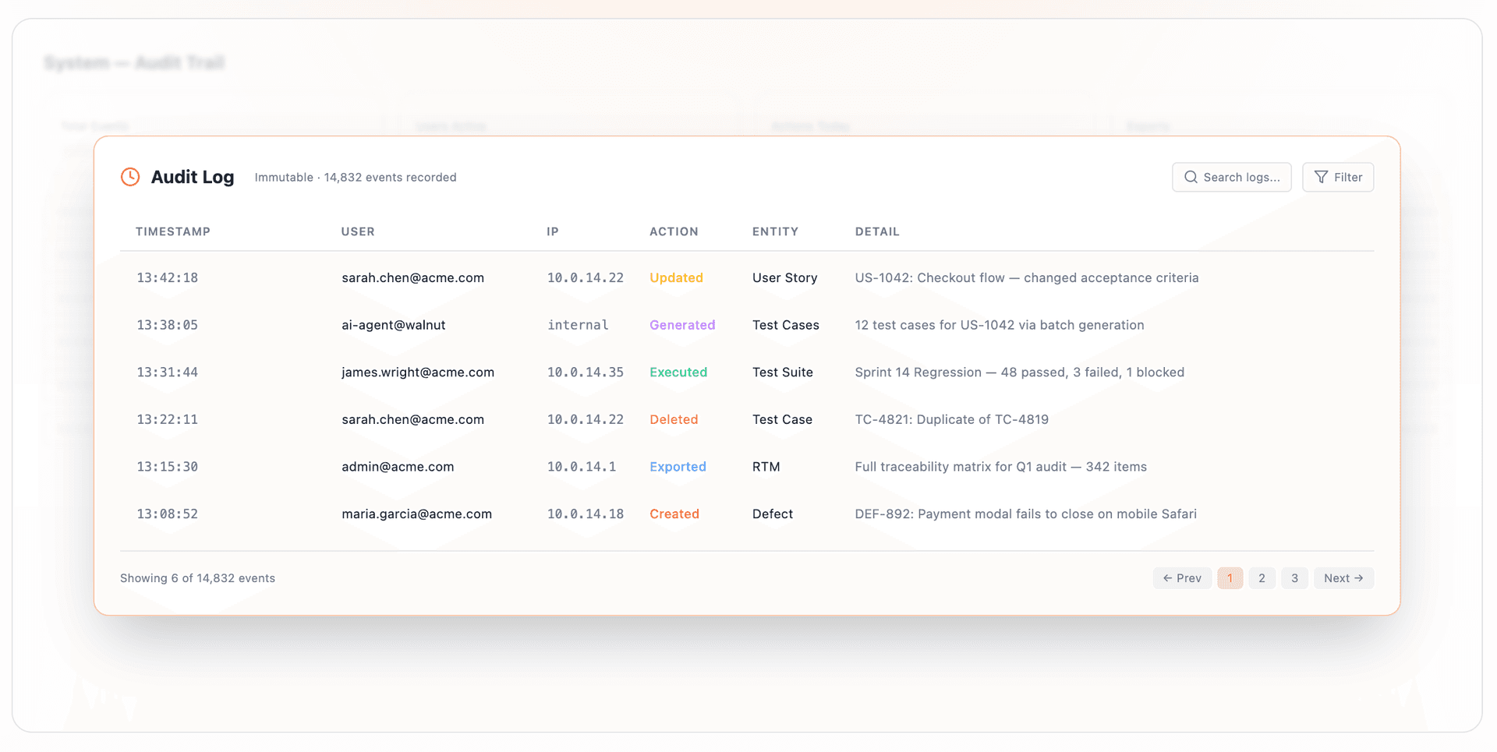Click the Action column header

pos(674,231)
